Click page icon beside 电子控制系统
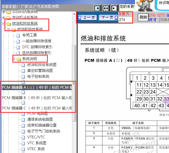 click(x=23, y=77)
